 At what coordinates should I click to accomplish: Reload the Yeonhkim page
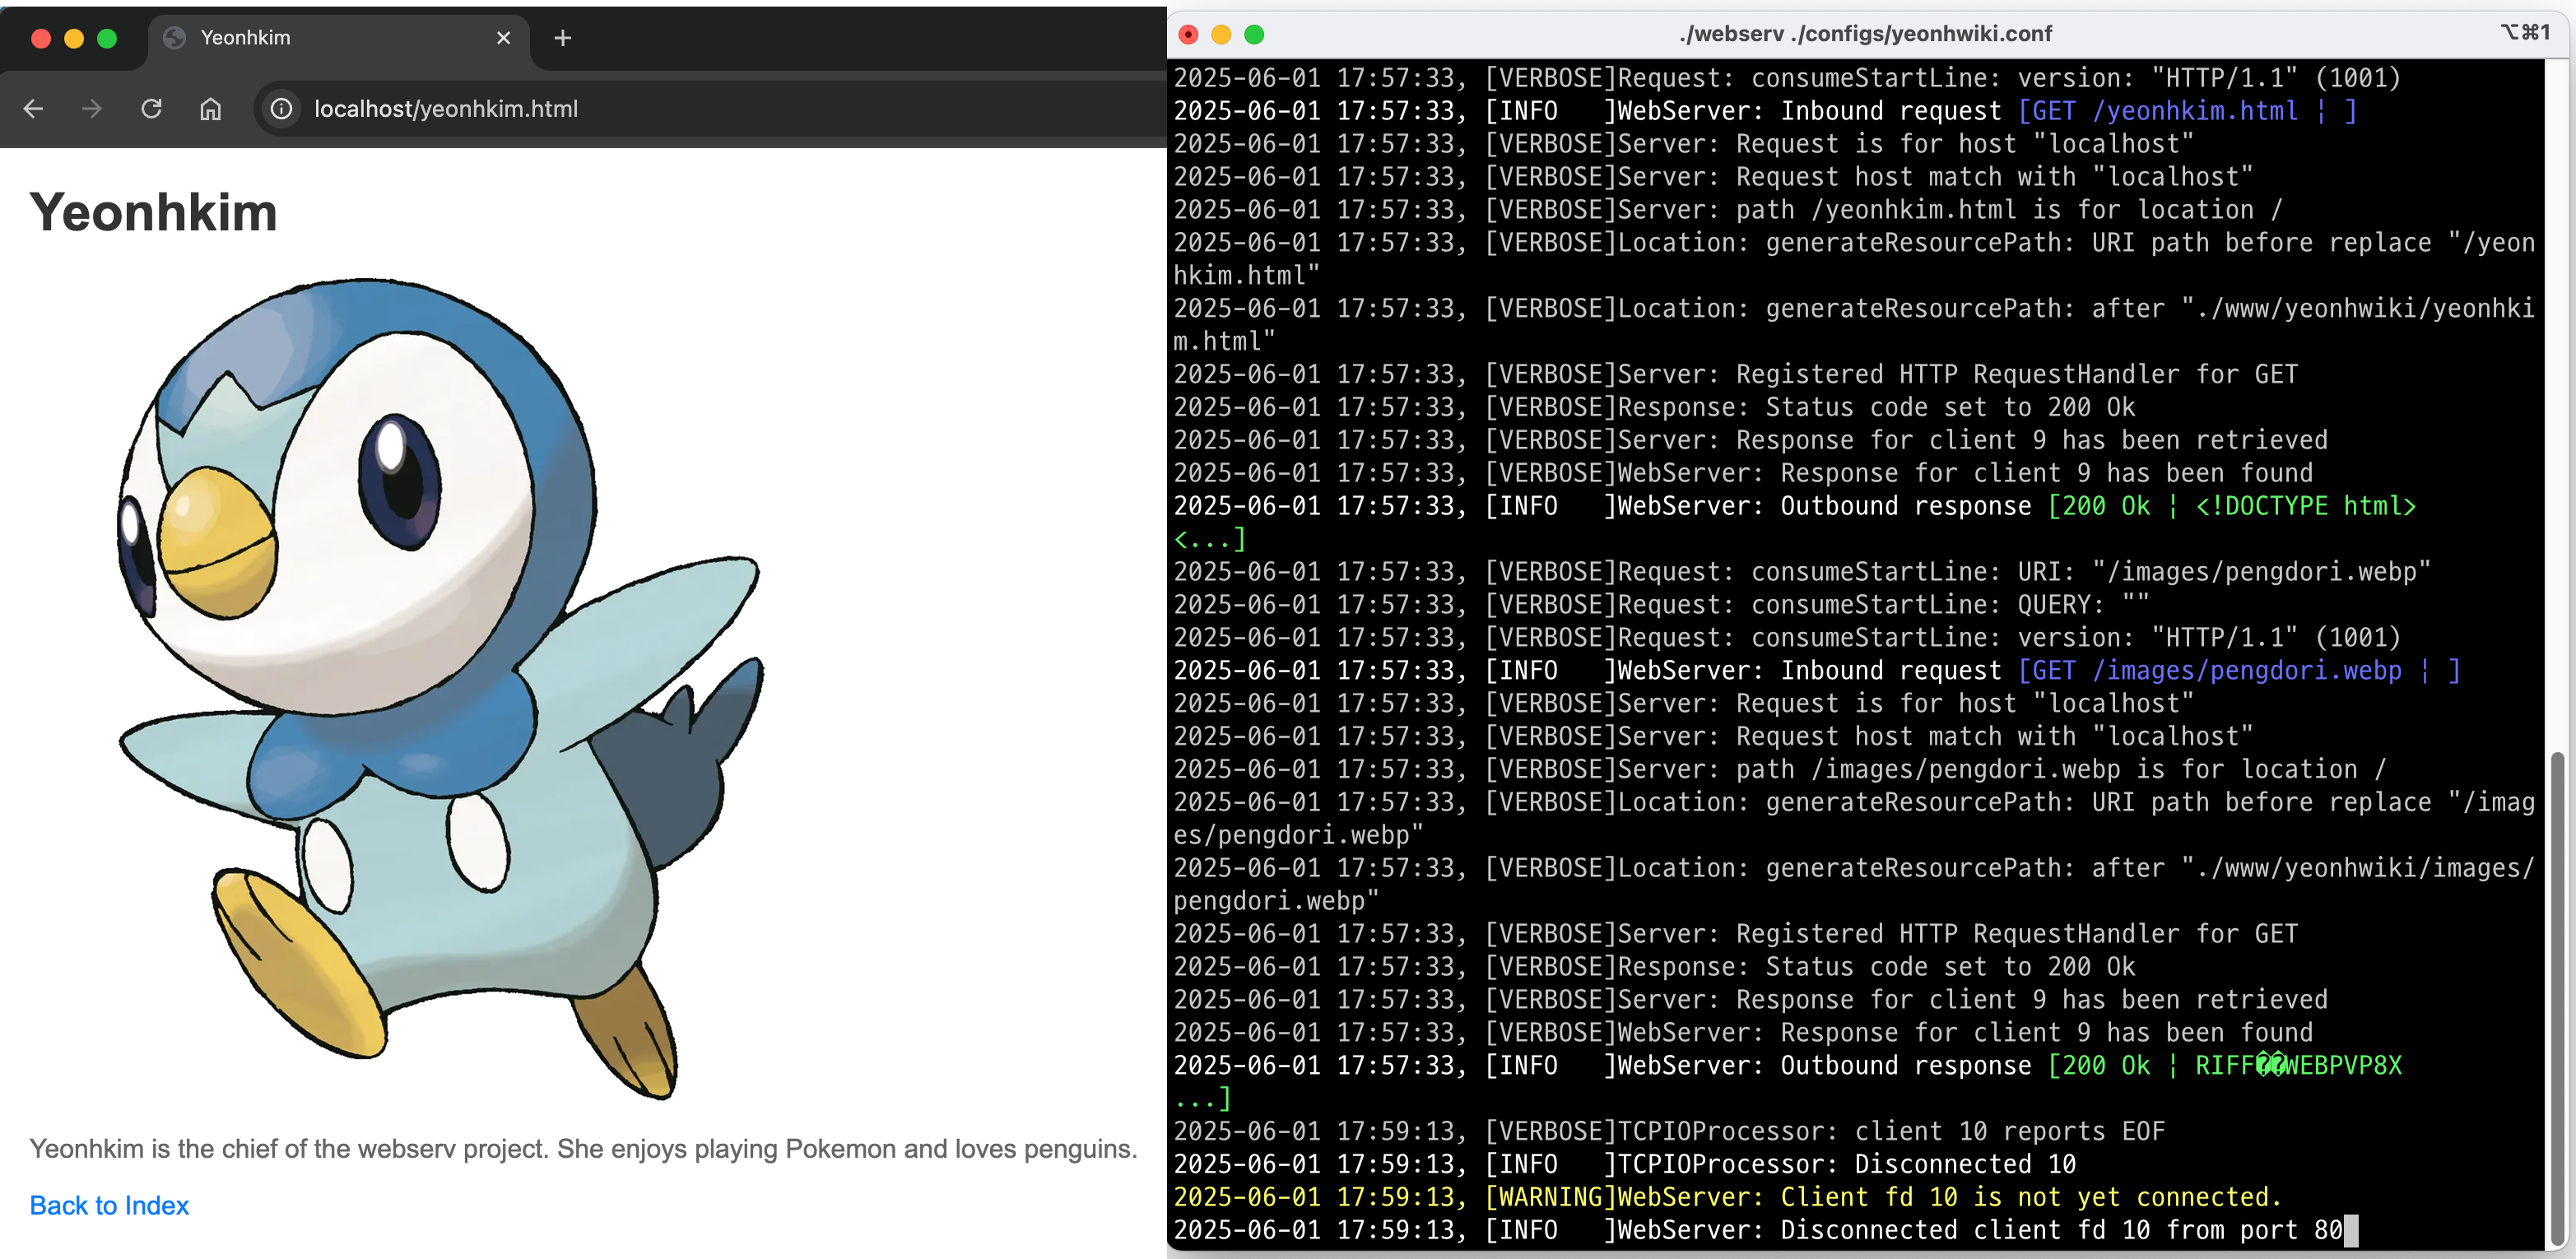click(x=151, y=109)
